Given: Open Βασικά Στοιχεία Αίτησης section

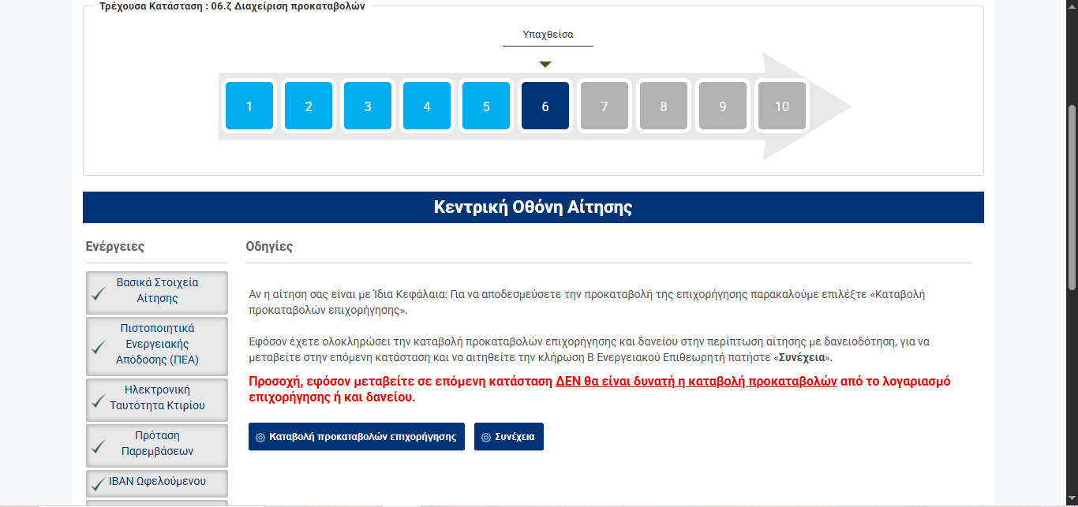Looking at the screenshot, I should pyautogui.click(x=157, y=291).
